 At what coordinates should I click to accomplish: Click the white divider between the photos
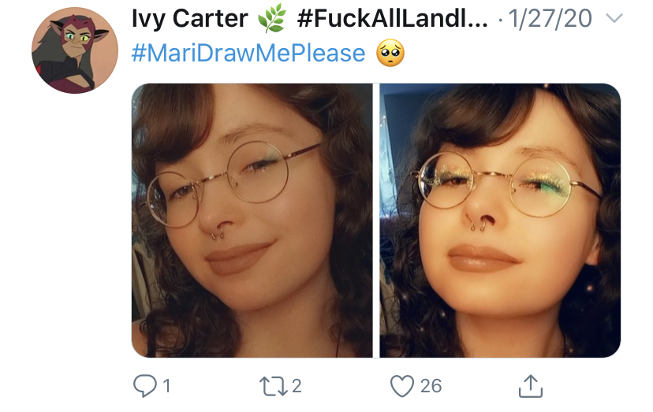376,221
